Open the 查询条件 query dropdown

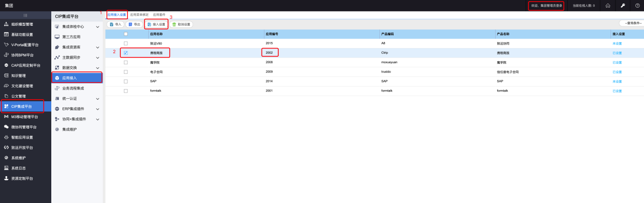[631, 24]
